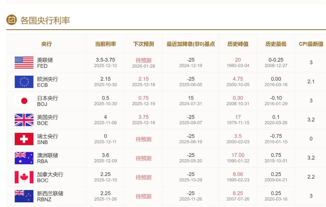Click the BOJ rate change value 15
The width and height of the screenshot is (326, 207).
point(191,98)
